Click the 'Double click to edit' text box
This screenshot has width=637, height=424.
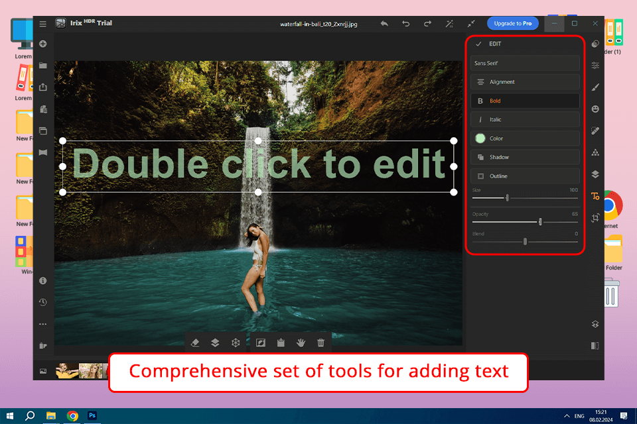[258, 166]
